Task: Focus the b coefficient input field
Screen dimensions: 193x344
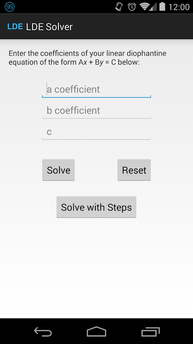Action: 96,110
